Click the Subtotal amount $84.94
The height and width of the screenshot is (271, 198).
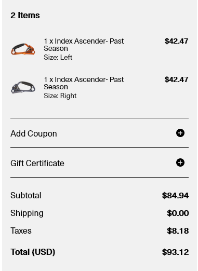(175, 196)
